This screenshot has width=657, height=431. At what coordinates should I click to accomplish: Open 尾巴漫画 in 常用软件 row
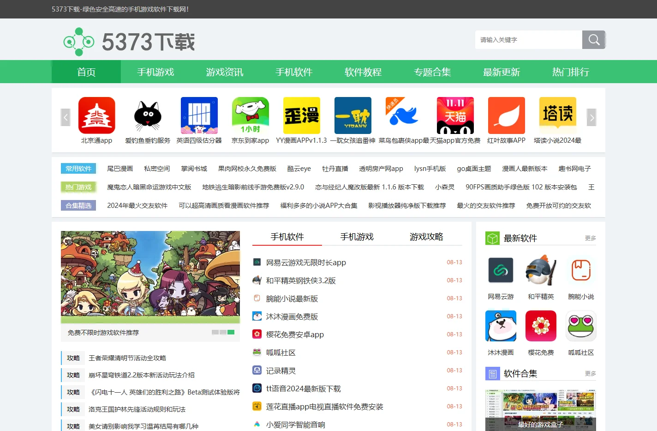point(120,169)
